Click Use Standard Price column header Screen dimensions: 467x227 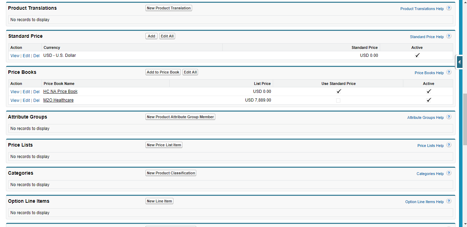(x=339, y=84)
